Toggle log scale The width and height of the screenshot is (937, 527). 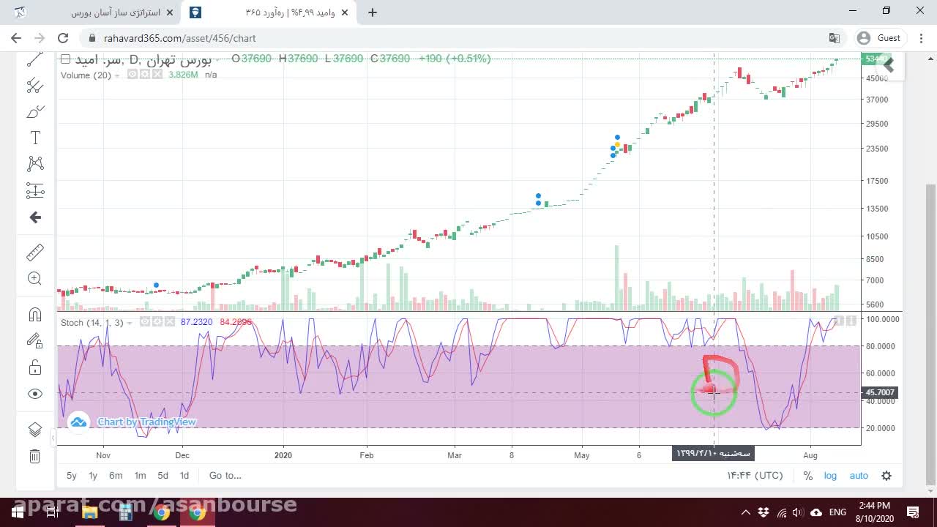point(830,476)
